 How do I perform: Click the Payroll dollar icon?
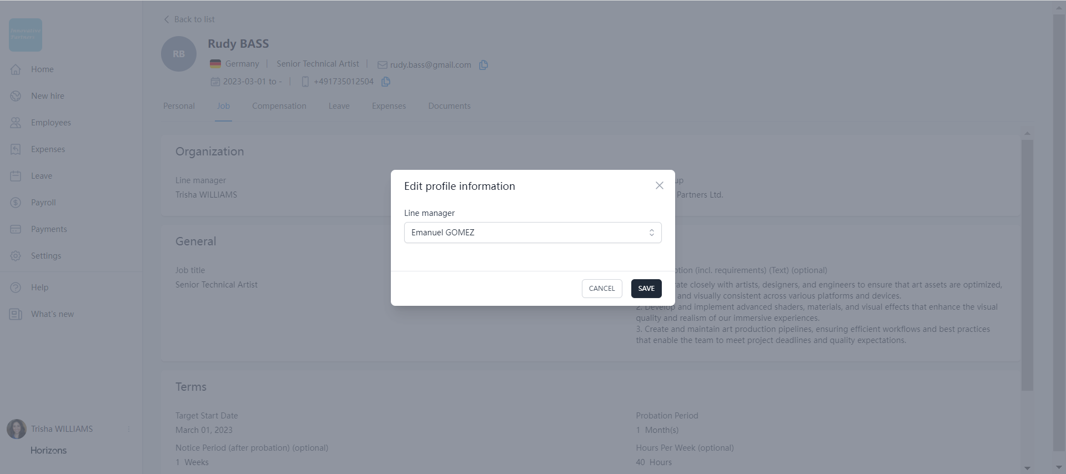(x=16, y=203)
